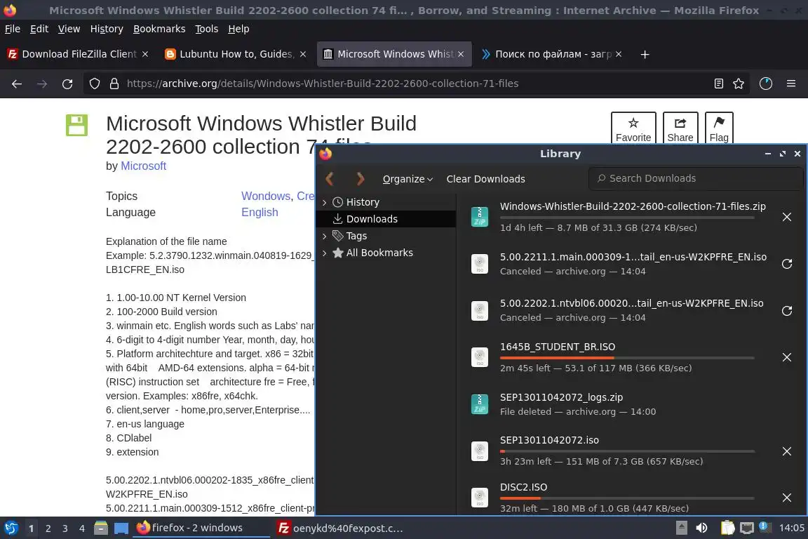Expand the History tree item
The image size is (808, 539).
click(x=324, y=203)
